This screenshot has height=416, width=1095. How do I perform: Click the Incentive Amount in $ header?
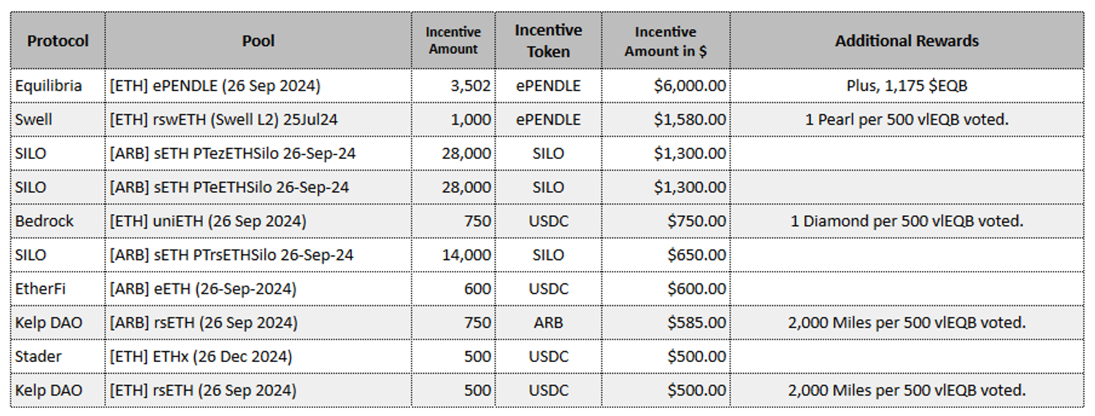coord(666,42)
